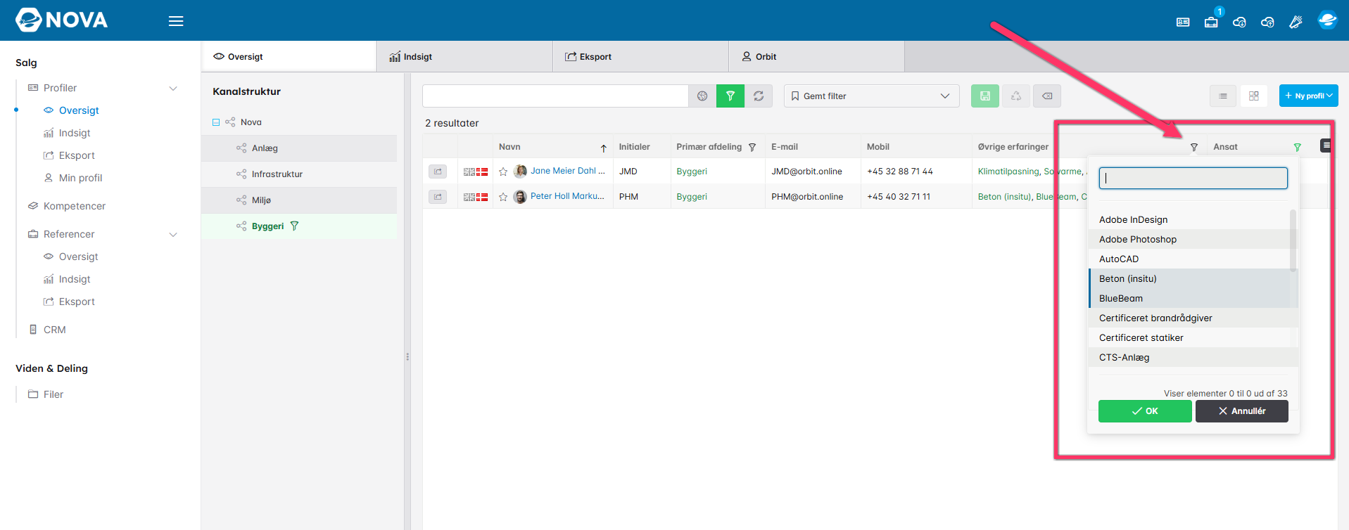
Task: Star Jane Meier Dahl as favorite
Action: click(x=503, y=172)
